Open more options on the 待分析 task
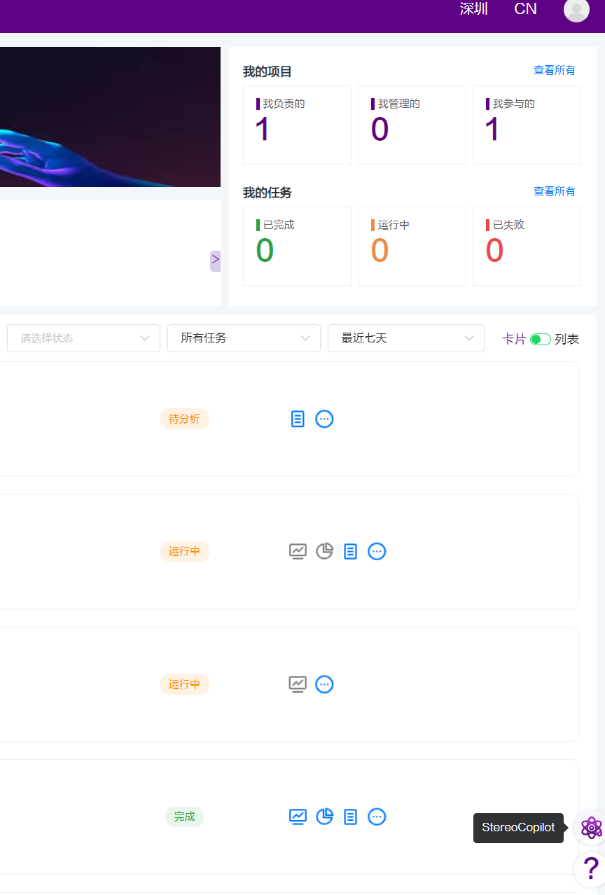The width and height of the screenshot is (605, 895). pos(324,419)
